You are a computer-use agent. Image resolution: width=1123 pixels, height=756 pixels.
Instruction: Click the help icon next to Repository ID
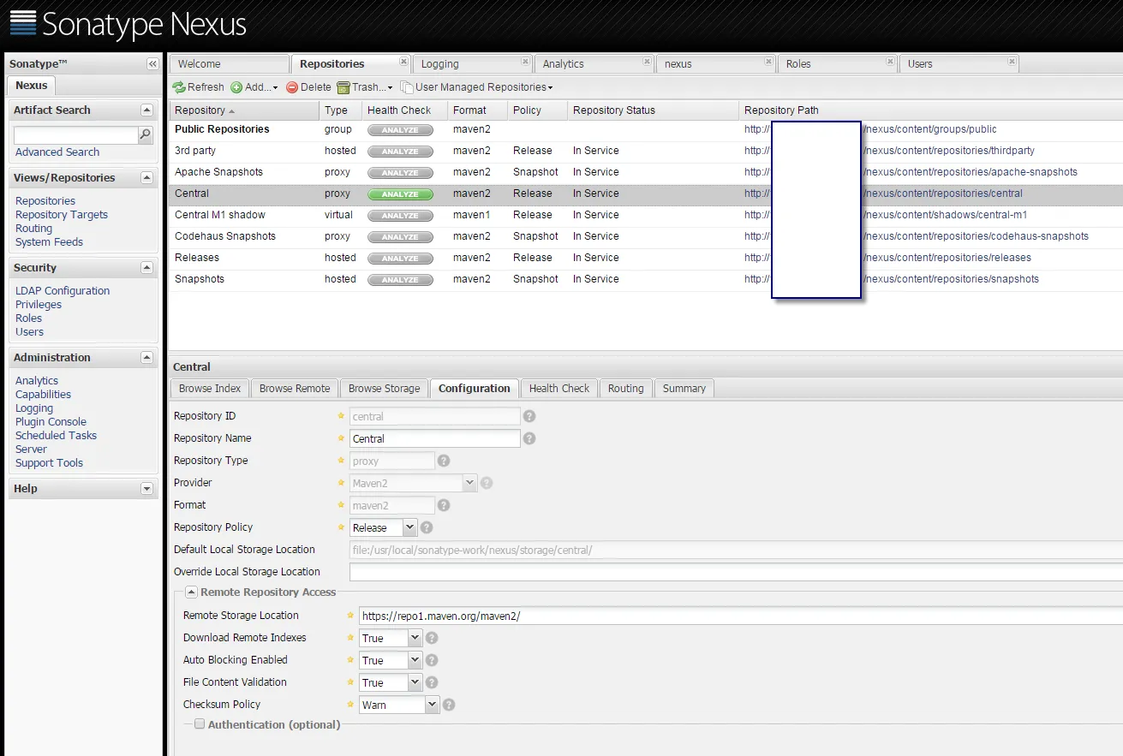(529, 416)
